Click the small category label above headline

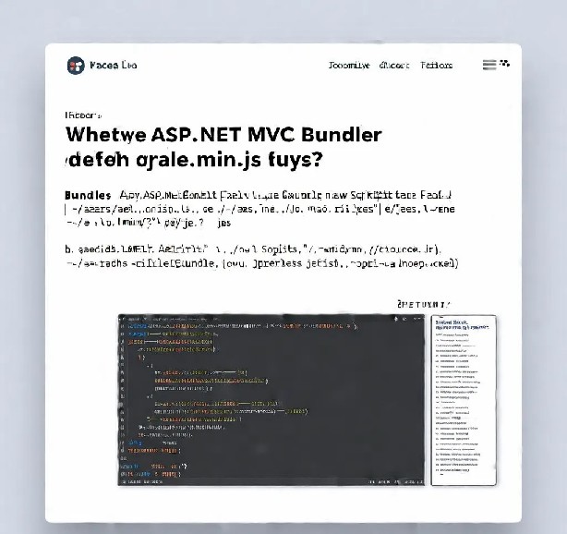83,115
